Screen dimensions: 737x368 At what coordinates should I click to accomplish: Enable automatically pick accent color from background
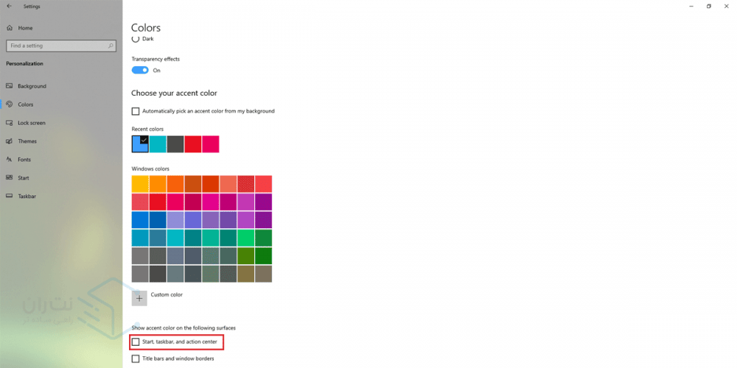(x=136, y=111)
